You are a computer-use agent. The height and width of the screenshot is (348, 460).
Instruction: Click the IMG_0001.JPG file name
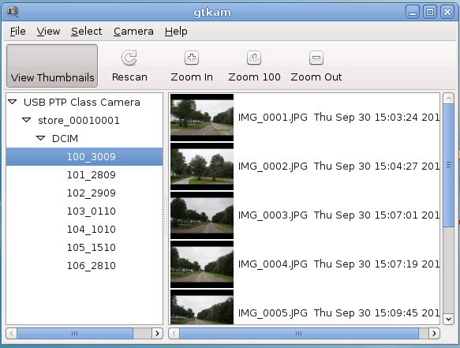tap(272, 118)
